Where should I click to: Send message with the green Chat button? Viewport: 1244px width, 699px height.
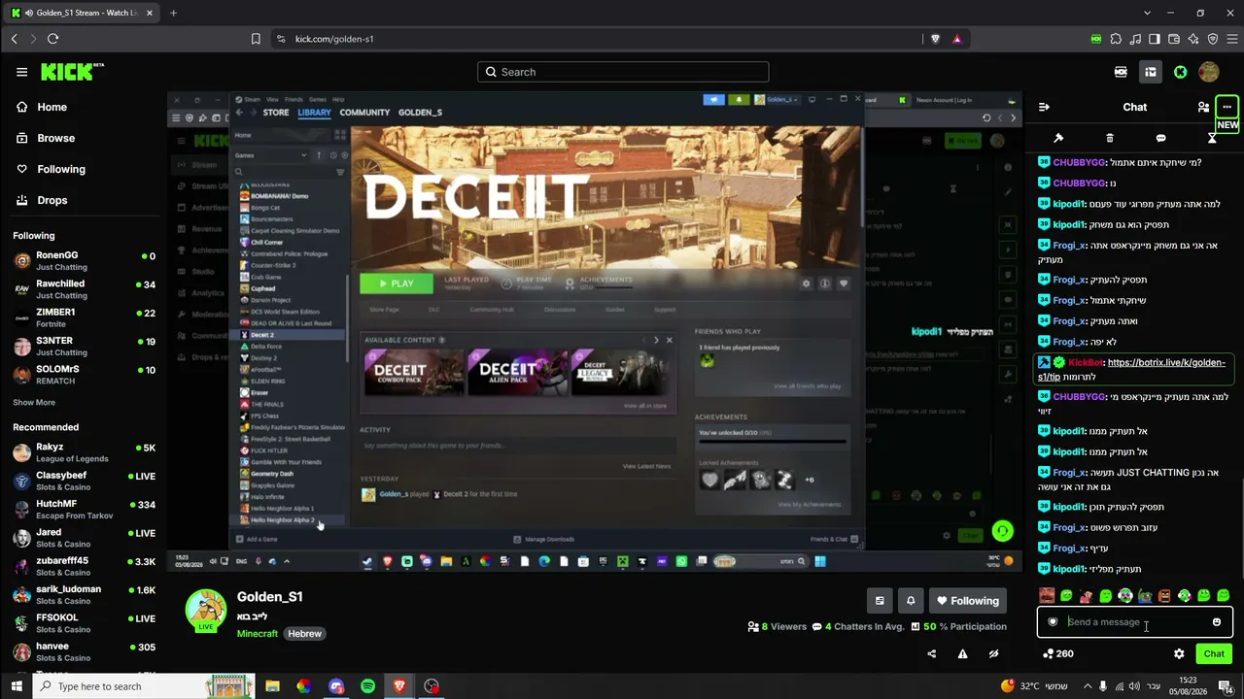click(x=1214, y=654)
